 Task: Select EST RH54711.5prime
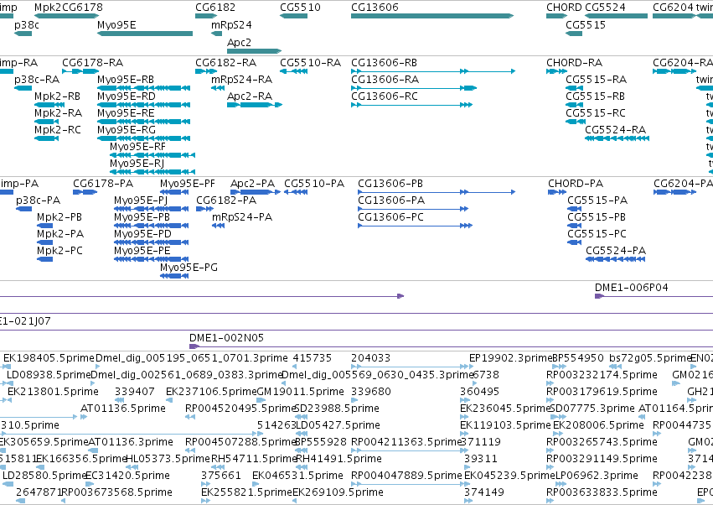pyautogui.click(x=254, y=459)
